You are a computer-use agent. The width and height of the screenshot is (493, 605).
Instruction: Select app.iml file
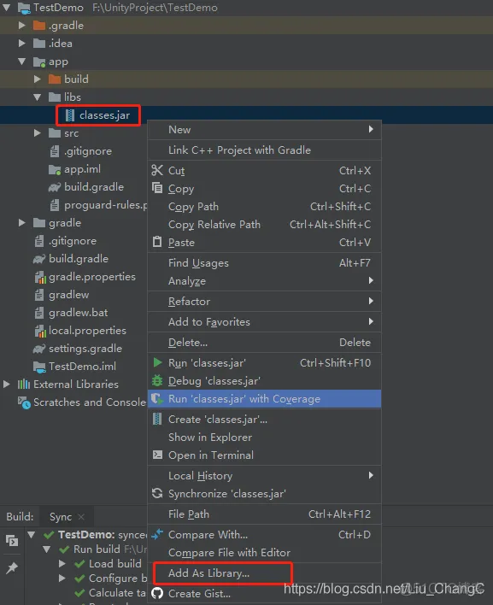[x=82, y=169]
